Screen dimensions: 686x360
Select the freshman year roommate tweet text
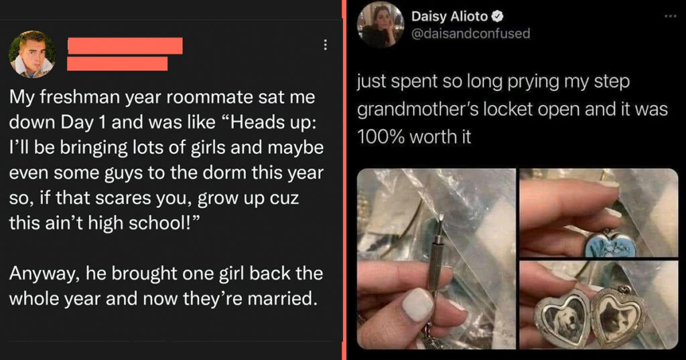tap(166, 160)
